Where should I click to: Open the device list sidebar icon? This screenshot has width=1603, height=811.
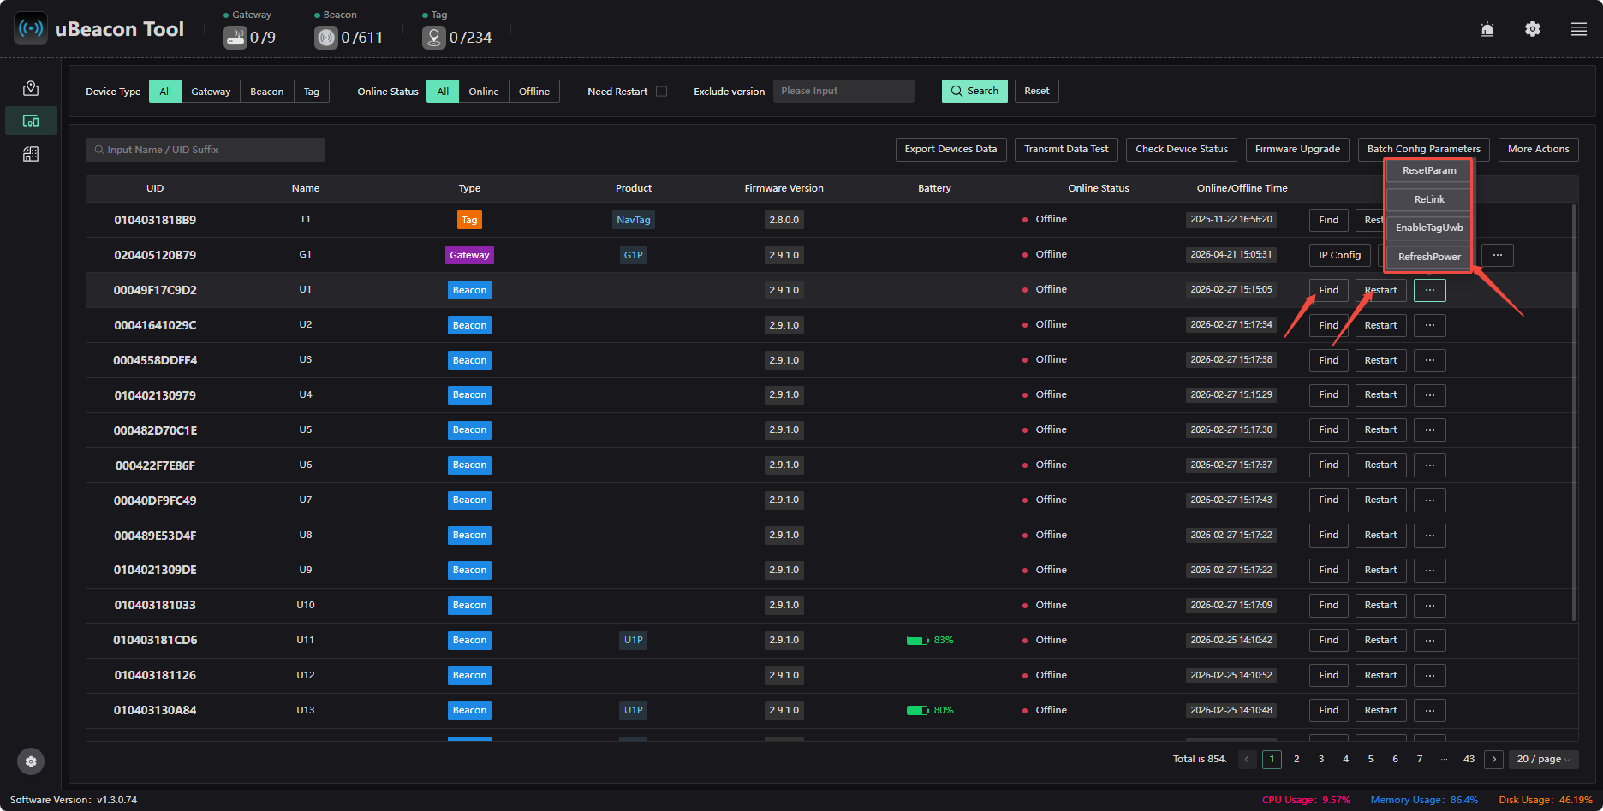(x=31, y=121)
